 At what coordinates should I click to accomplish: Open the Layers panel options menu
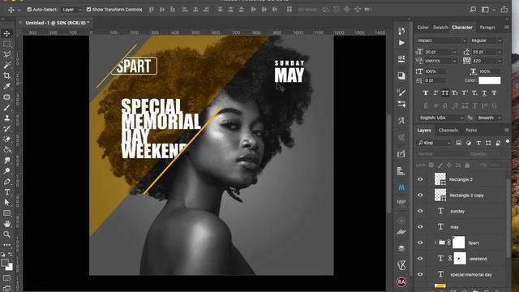coord(507,130)
